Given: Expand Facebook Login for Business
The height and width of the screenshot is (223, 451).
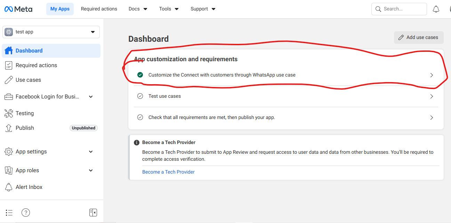Looking at the screenshot, I should pos(90,96).
